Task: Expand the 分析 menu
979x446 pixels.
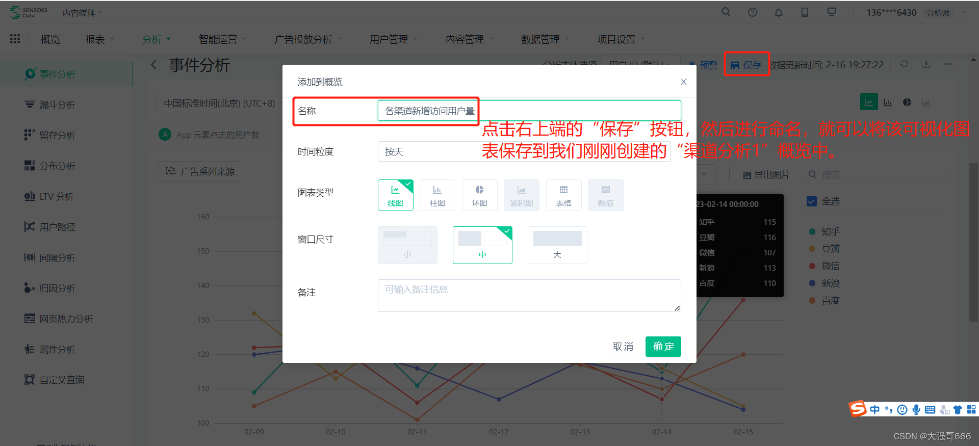Action: pos(156,39)
